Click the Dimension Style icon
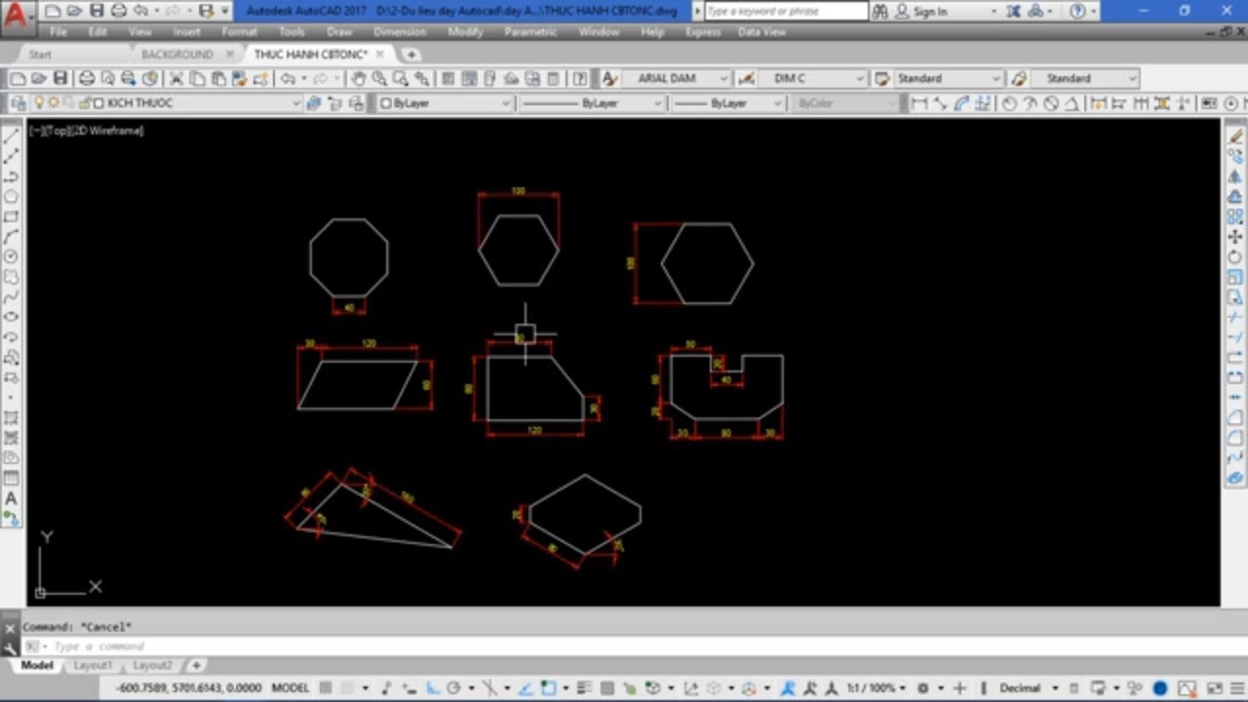The width and height of the screenshot is (1248, 702). pyautogui.click(x=747, y=78)
